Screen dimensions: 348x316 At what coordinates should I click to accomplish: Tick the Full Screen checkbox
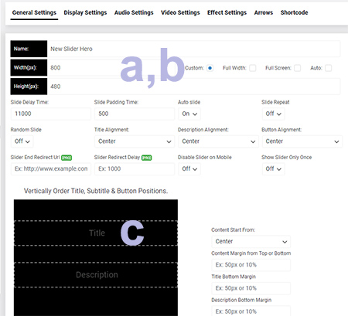(297, 68)
